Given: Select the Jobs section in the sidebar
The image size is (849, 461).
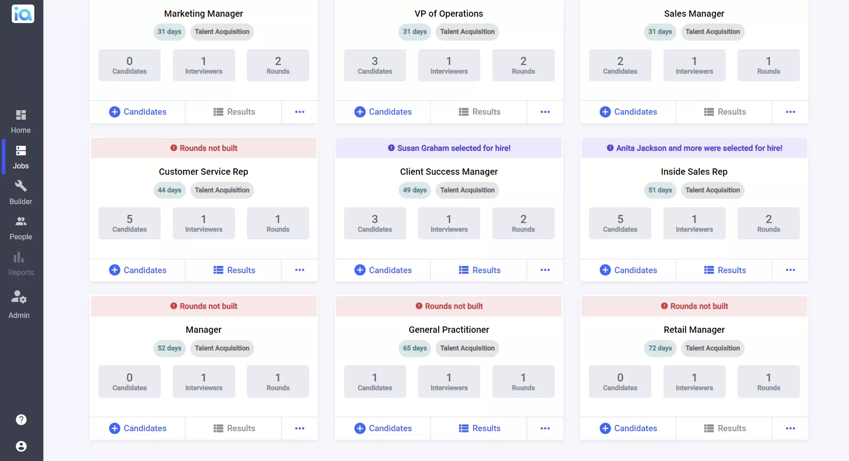Looking at the screenshot, I should [20, 157].
